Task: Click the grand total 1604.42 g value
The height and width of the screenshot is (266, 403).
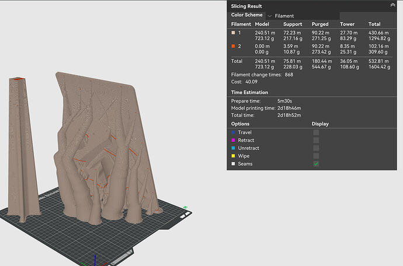Action: [380, 67]
